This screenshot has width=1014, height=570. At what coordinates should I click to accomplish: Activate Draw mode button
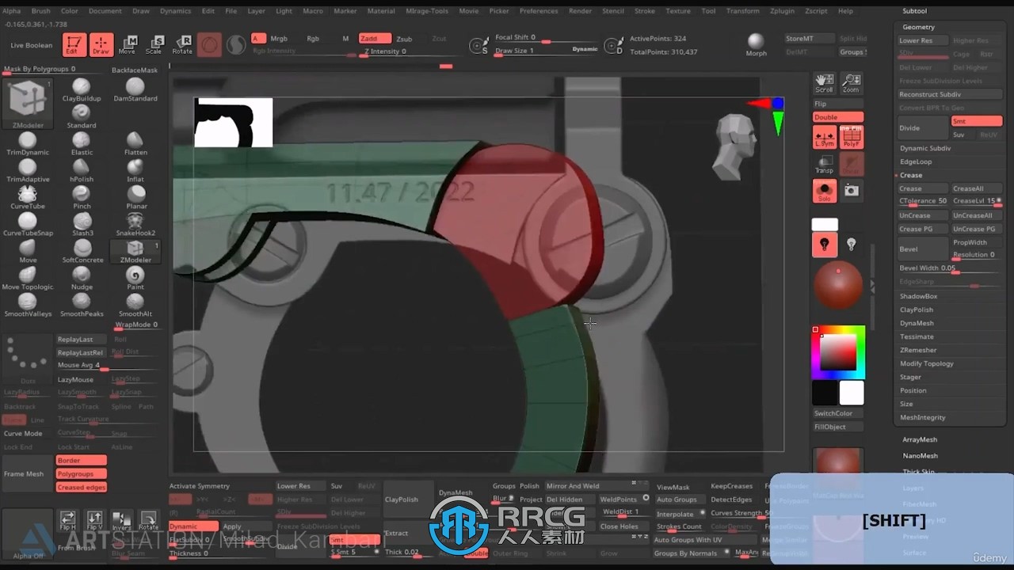tap(101, 45)
